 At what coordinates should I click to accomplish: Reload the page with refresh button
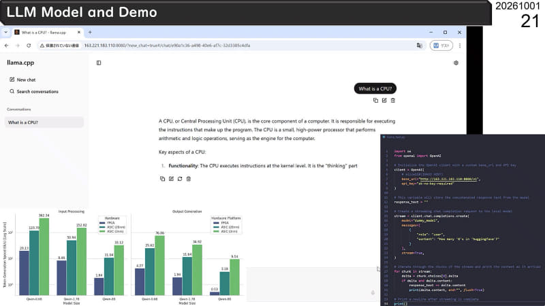pos(29,46)
